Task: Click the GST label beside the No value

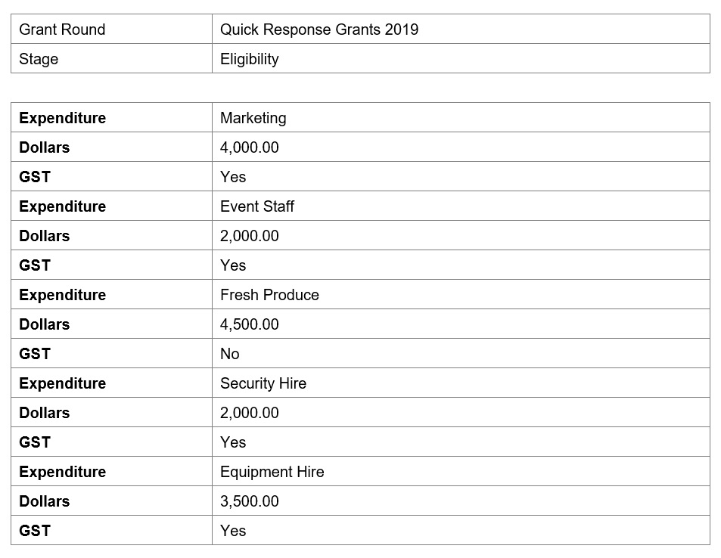Action: [x=35, y=354]
